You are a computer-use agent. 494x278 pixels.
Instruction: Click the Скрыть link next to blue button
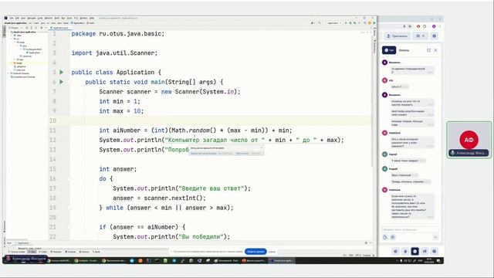(x=272, y=252)
